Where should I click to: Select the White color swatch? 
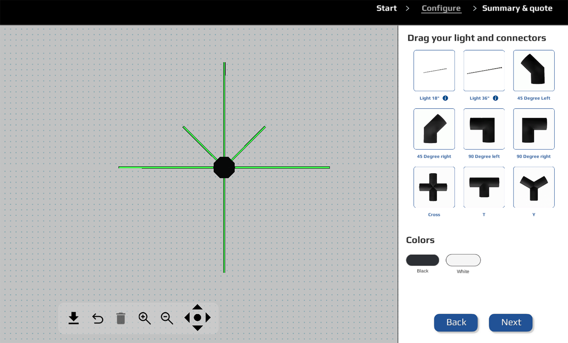coord(463,260)
